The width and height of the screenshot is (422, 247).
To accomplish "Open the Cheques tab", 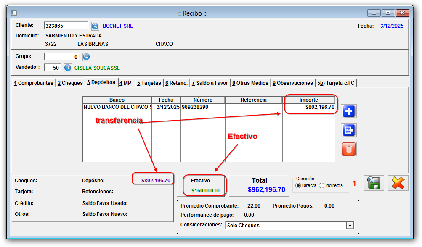I will [x=70, y=83].
